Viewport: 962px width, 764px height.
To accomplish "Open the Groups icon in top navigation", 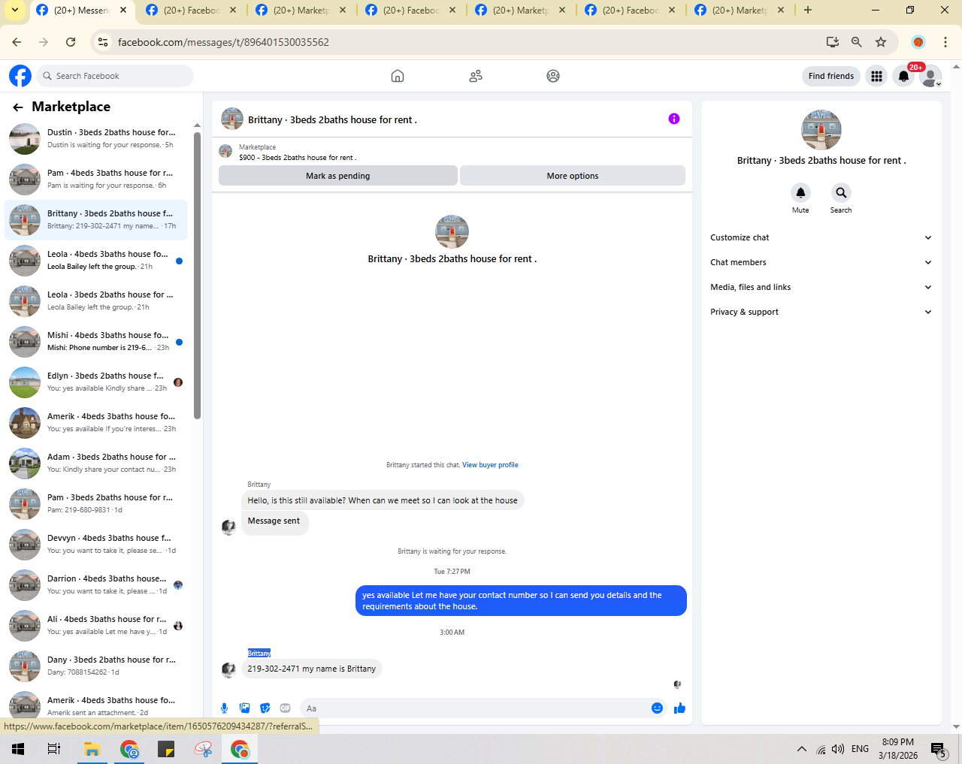I will (553, 76).
